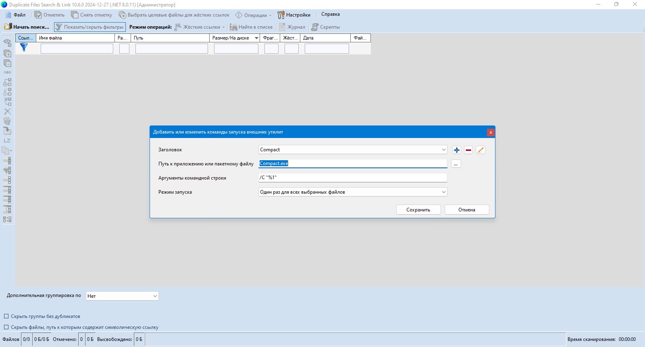645x347 pixels.
Task: Open Скрипты scripts toolbar item
Action: click(326, 27)
